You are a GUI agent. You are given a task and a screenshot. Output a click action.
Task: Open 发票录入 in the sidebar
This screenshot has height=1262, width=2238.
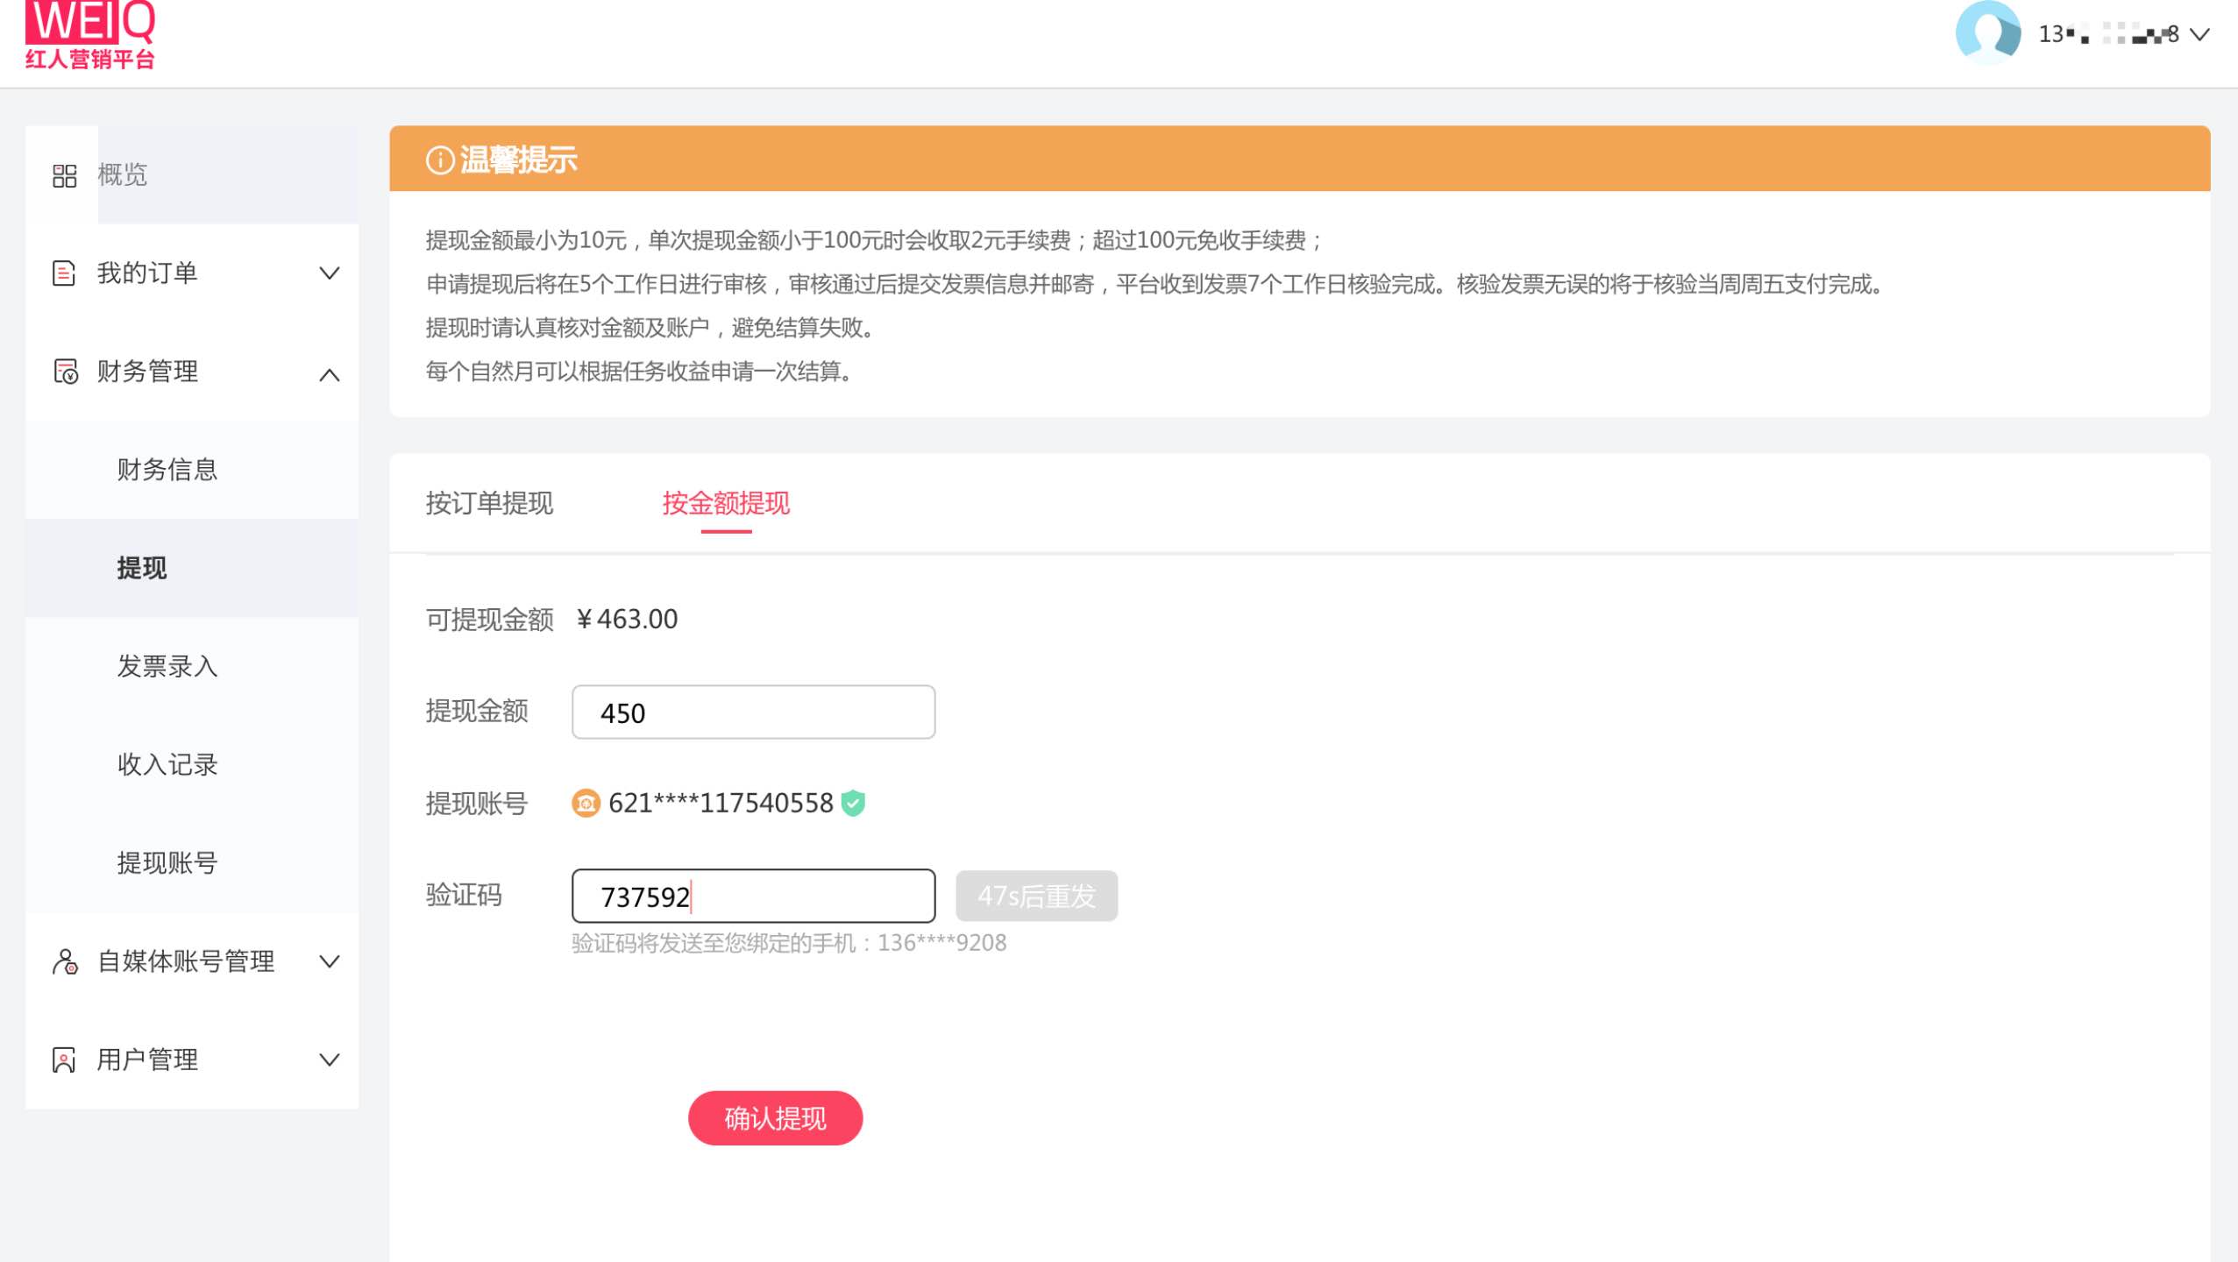tap(167, 666)
